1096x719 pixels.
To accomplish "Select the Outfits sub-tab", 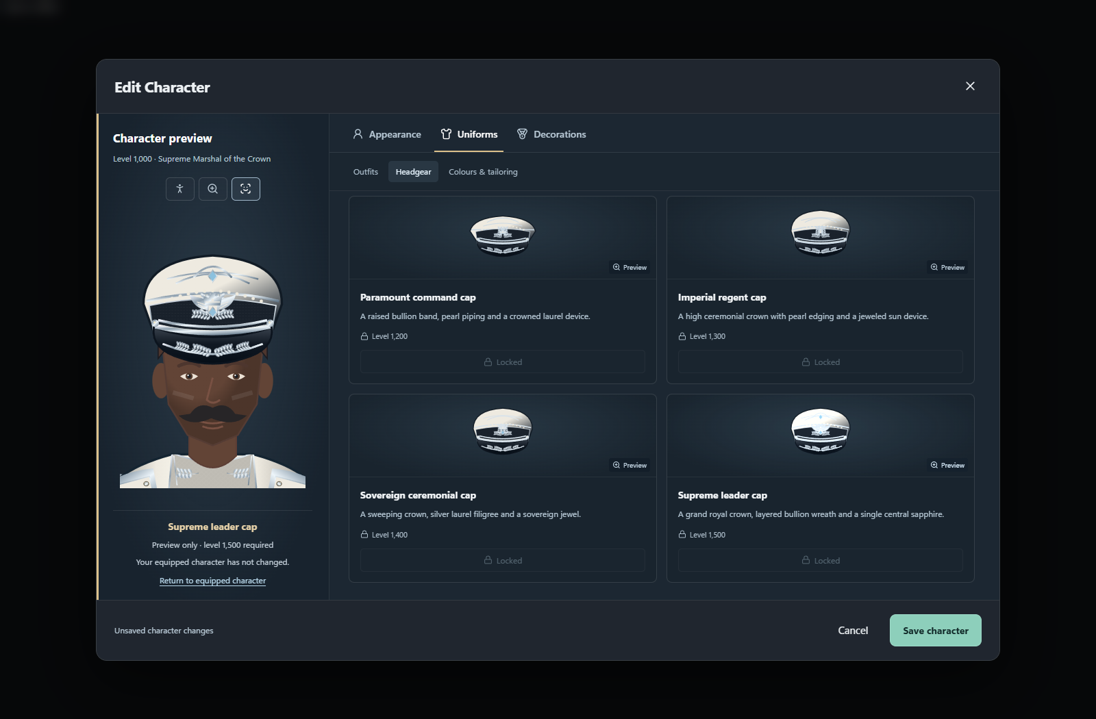I will click(366, 172).
